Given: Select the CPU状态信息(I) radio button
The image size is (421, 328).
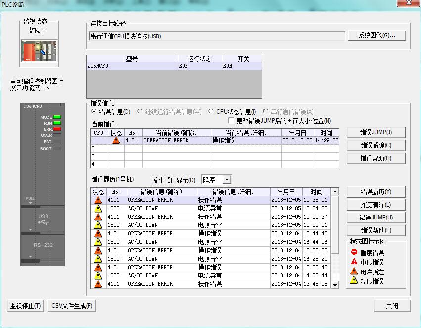Looking at the screenshot, I should click(211, 112).
